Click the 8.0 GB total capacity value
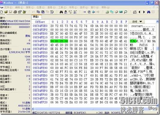 26,49
